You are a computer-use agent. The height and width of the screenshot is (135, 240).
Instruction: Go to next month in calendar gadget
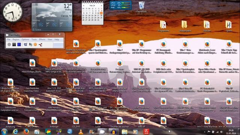(101, 6)
